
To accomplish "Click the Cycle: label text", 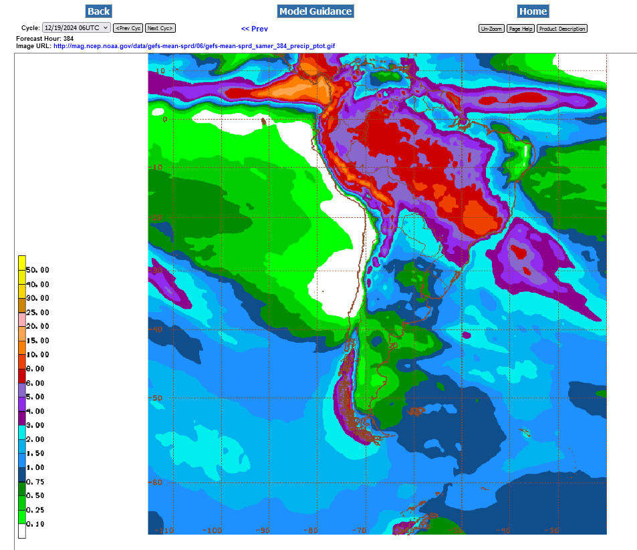I will point(31,28).
